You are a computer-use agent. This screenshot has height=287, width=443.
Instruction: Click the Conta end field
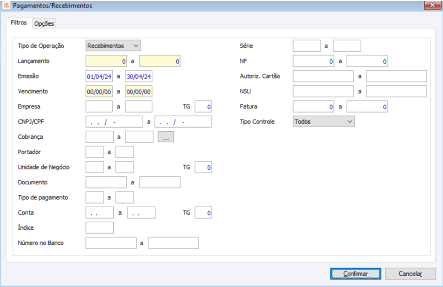click(x=141, y=213)
